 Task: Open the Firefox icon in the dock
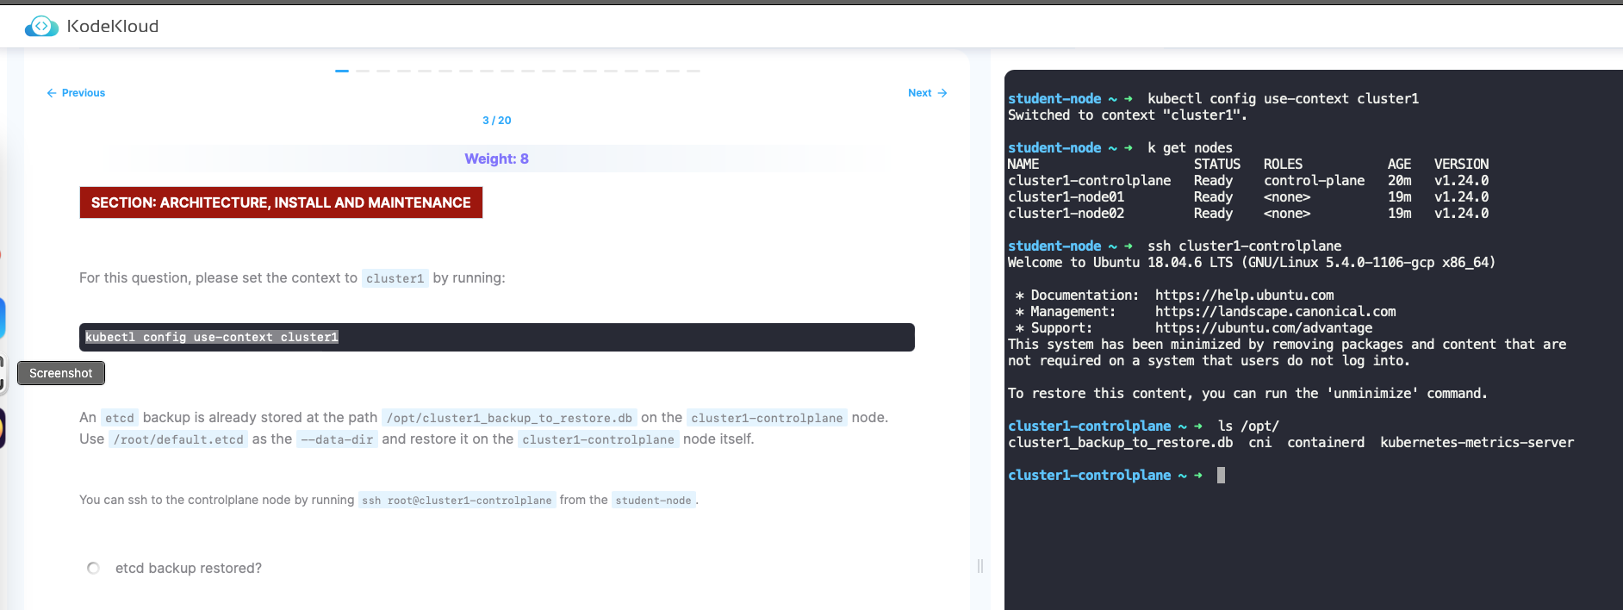click(x=3, y=428)
